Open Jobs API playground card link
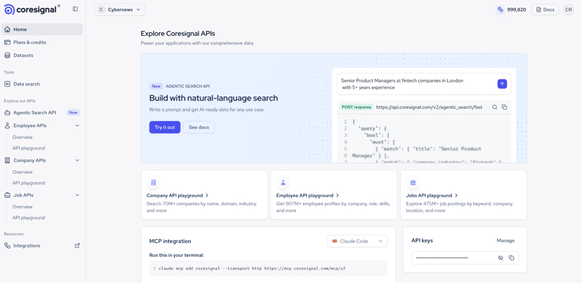582x283 pixels. (432, 195)
